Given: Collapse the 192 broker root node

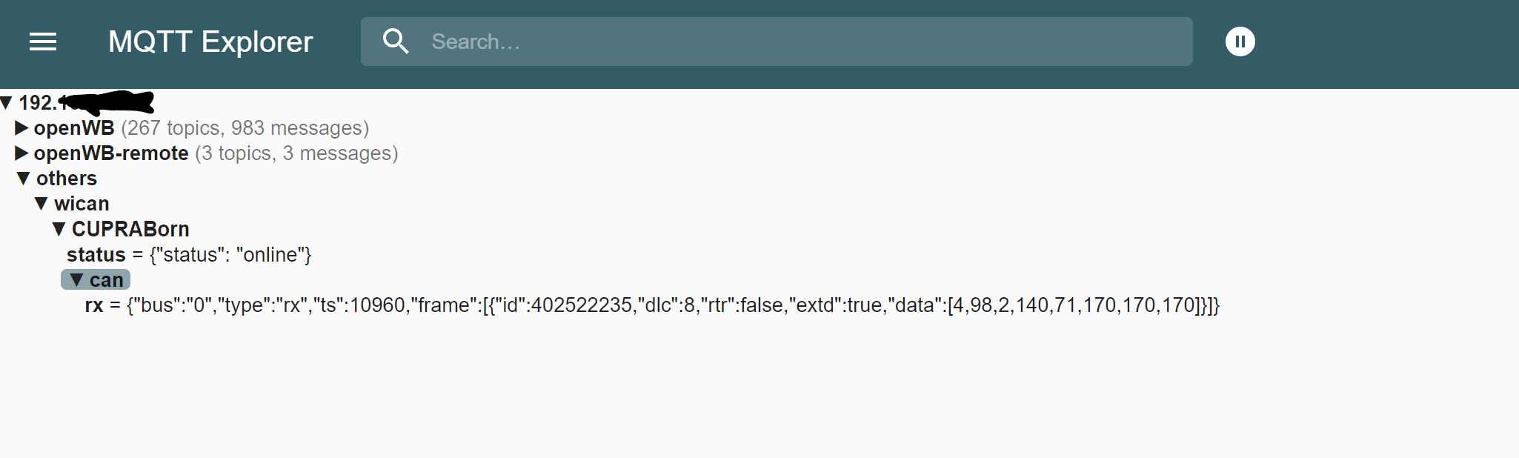Looking at the screenshot, I should [7, 102].
